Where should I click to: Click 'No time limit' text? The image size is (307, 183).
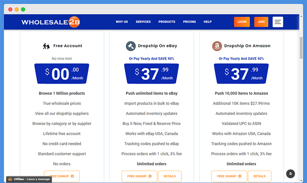click(62, 59)
